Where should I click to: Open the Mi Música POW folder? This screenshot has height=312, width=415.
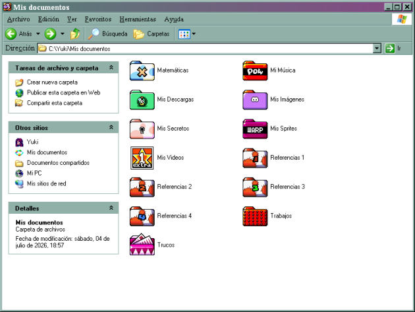[255, 71]
